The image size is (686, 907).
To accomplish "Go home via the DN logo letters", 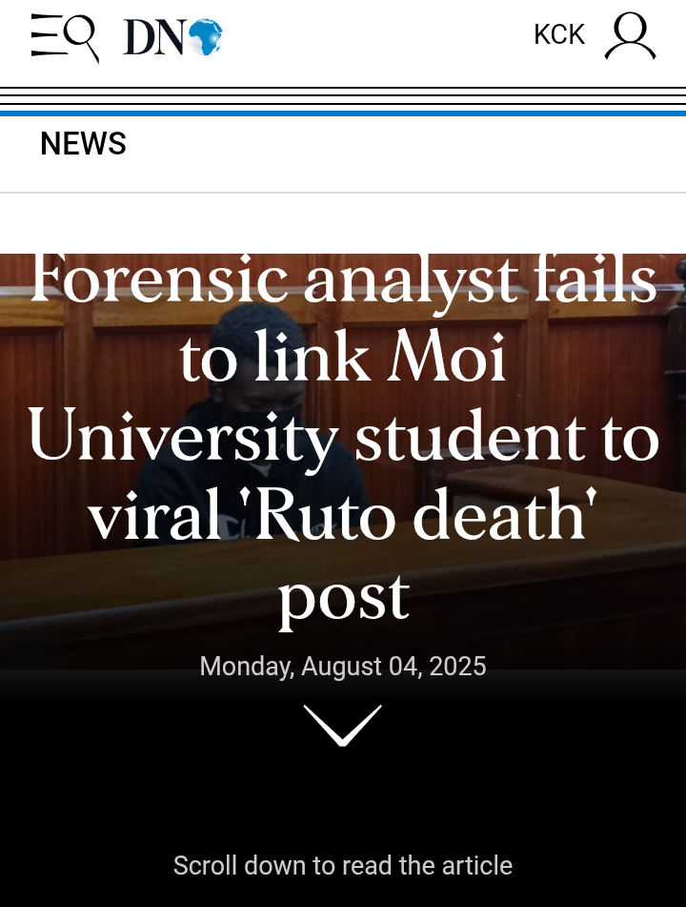I will pos(152,37).
